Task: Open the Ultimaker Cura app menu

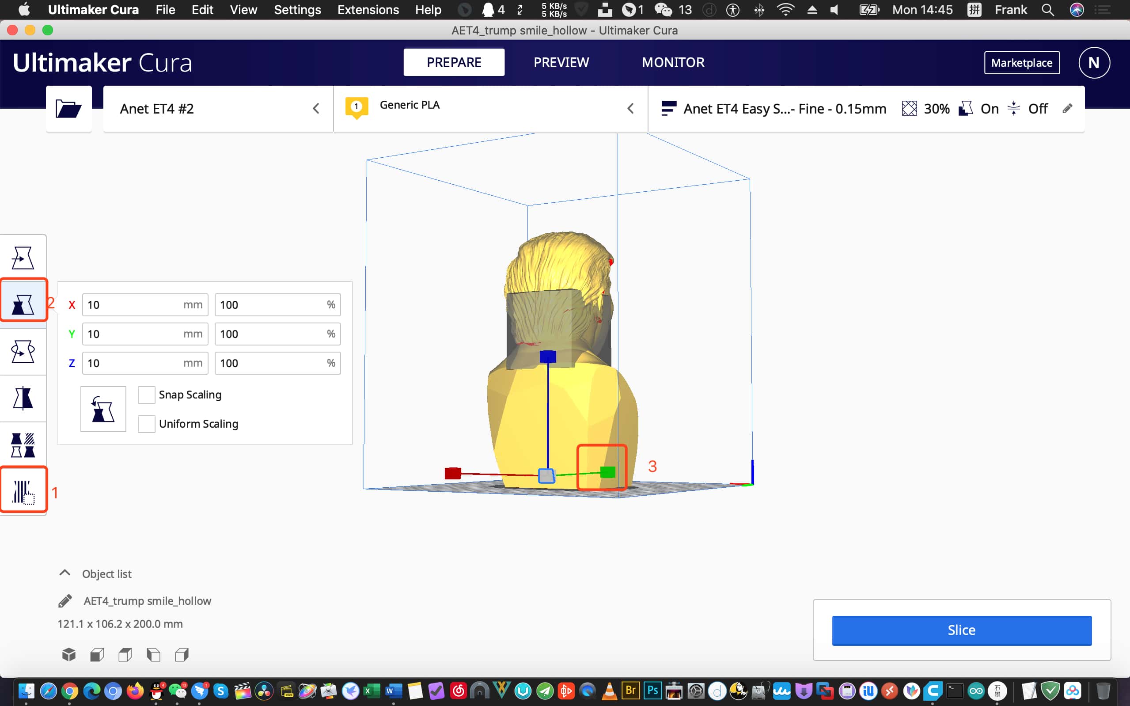Action: click(x=93, y=10)
